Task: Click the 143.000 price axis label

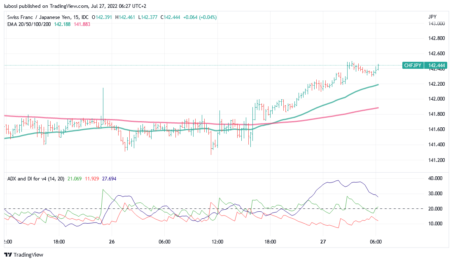Action: pyautogui.click(x=437, y=23)
